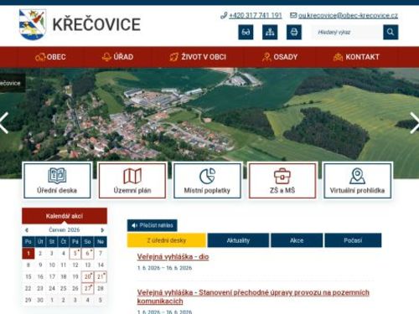Screen dimensions: 419x314
Task: Click the Přečíst nahlas button
Action: (x=153, y=225)
